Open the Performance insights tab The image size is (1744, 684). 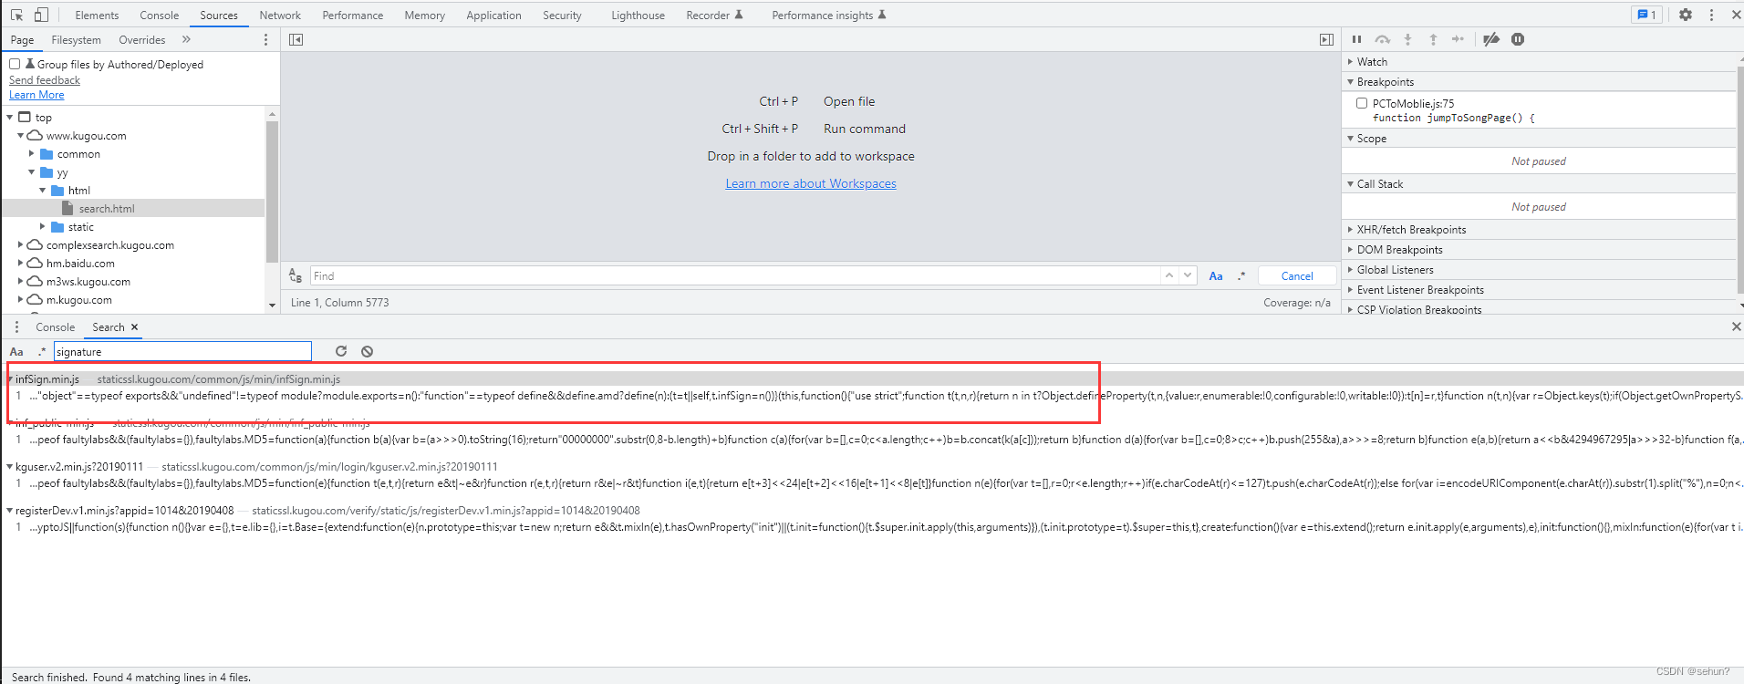coord(829,15)
